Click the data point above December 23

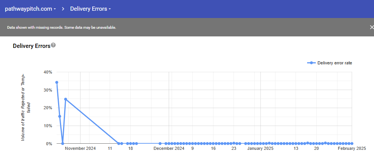234,143
